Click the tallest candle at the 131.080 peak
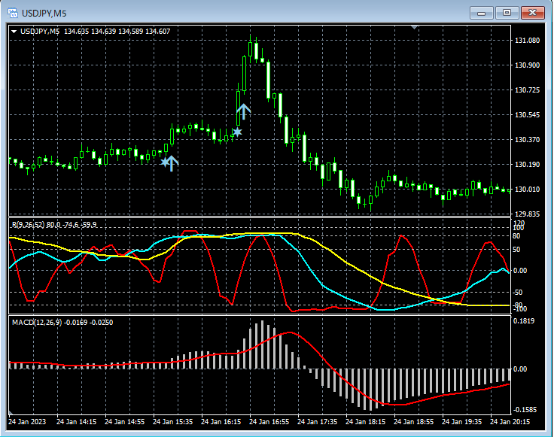This screenshot has height=437, width=554. pyautogui.click(x=250, y=49)
